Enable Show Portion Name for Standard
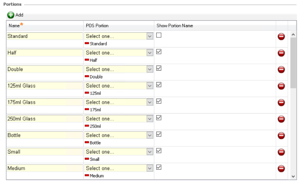 point(159,35)
